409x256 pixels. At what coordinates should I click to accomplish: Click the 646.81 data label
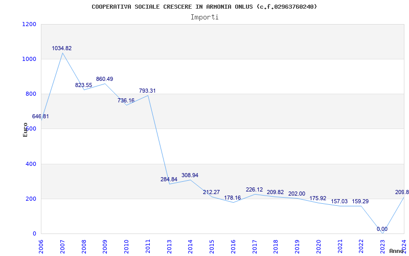tap(40, 117)
